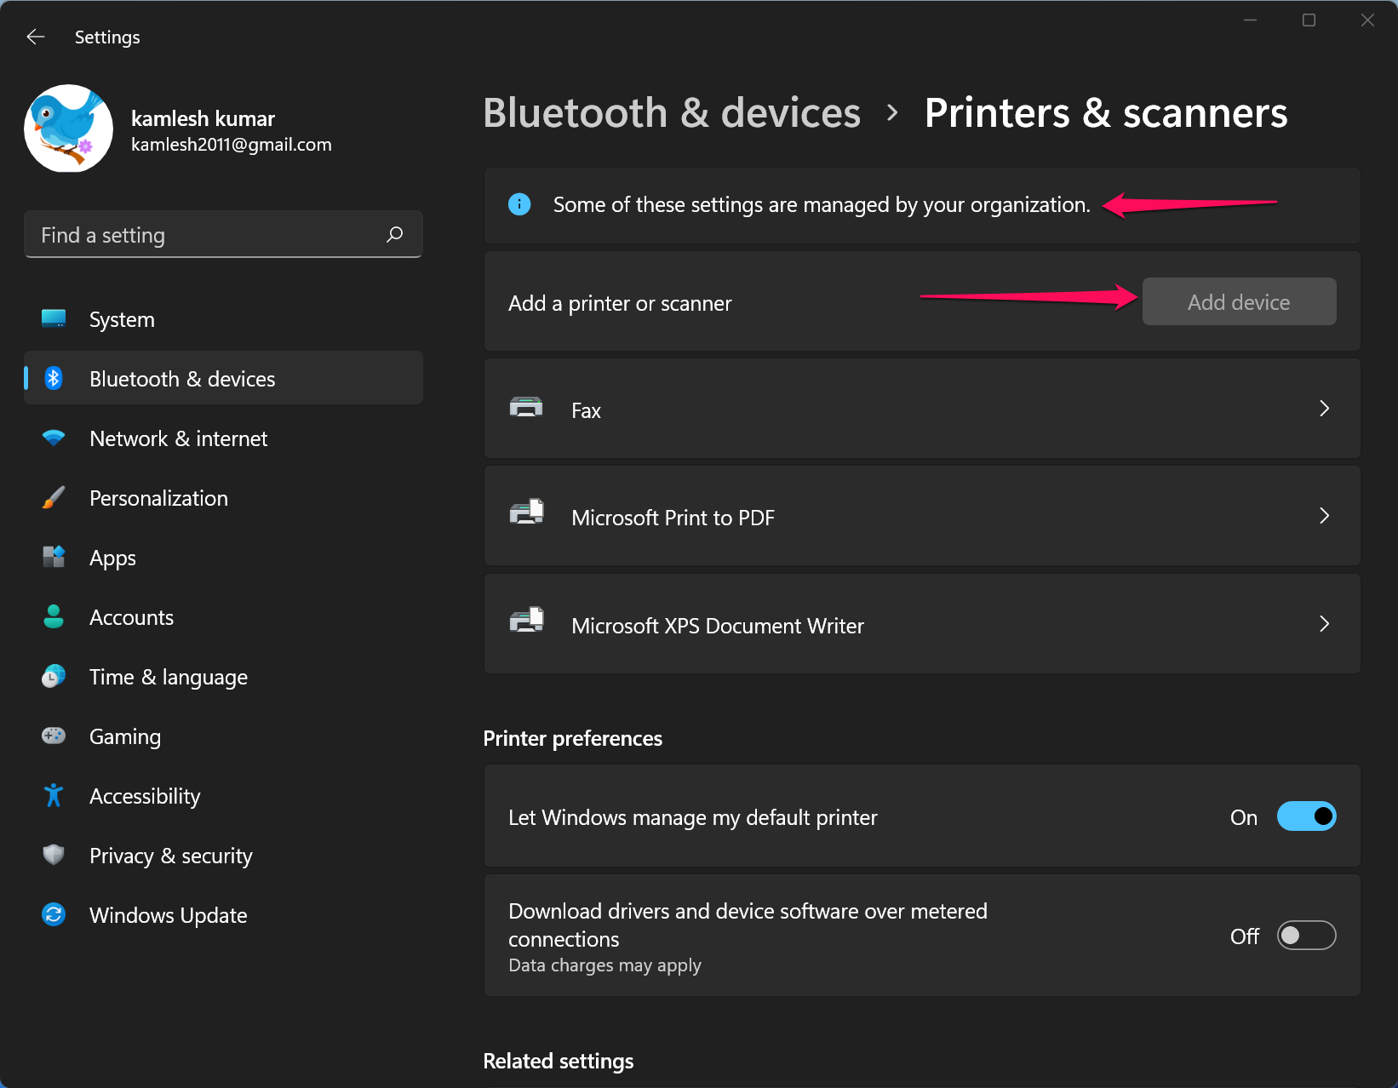Click the breadcrumb chevron separator
This screenshot has width=1398, height=1088.
(892, 113)
